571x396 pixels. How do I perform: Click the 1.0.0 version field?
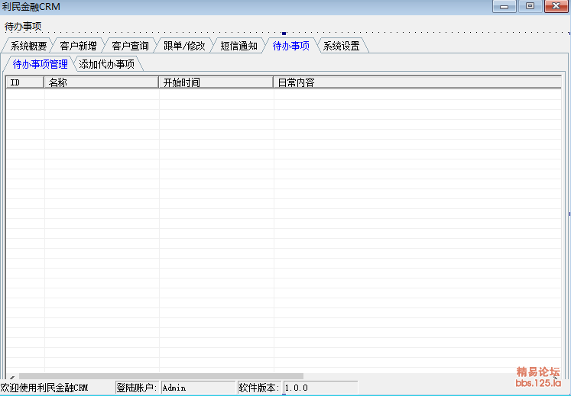320,388
